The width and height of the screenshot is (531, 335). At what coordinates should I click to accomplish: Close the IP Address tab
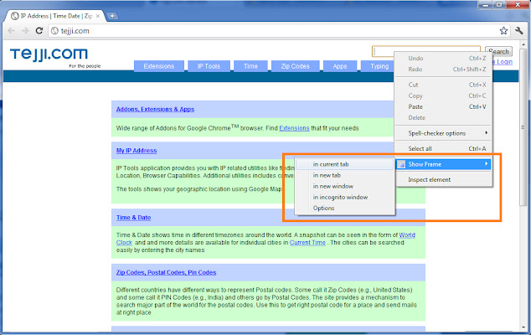[x=98, y=16]
